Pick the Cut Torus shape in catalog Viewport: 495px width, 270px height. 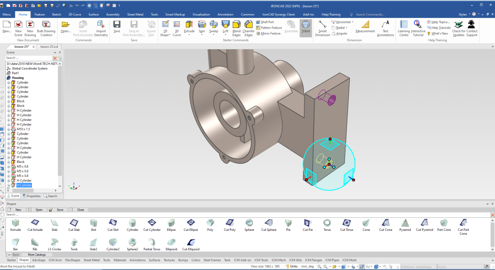(x=346, y=225)
